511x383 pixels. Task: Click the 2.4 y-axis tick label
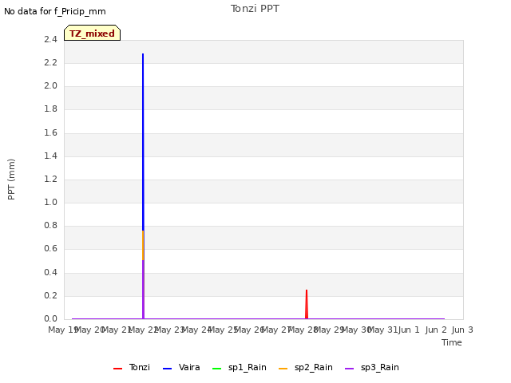(x=50, y=39)
